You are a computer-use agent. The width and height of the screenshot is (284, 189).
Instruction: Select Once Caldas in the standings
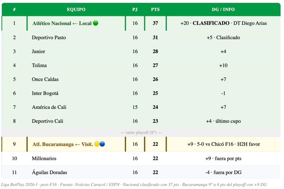pyautogui.click(x=45, y=80)
